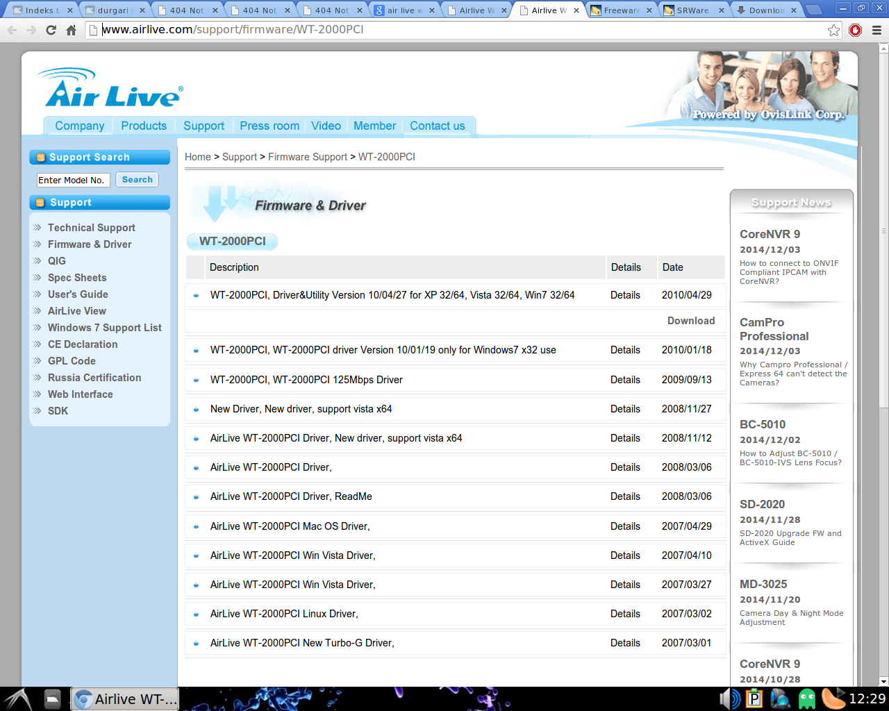889x711 pixels.
Task: Focus the browser address bar
Action: click(462, 30)
